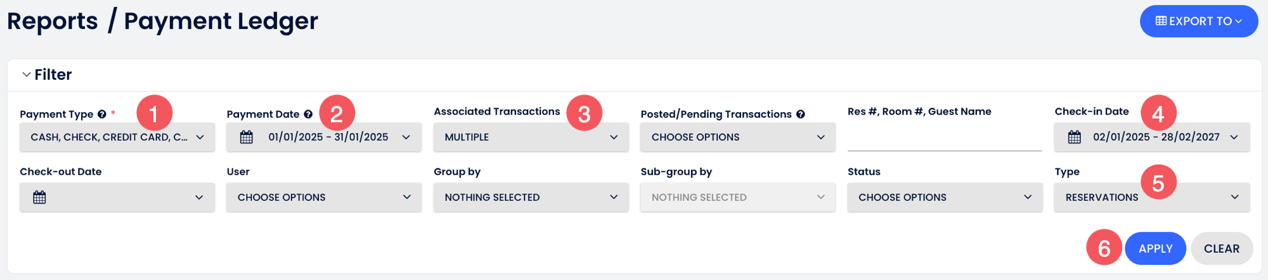The image size is (1268, 280).
Task: Open the User choose options dropdown
Action: click(323, 198)
